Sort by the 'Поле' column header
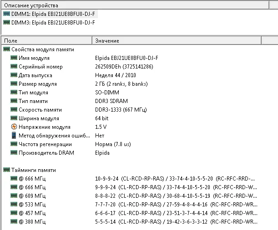278x230 pixels. click(46, 41)
